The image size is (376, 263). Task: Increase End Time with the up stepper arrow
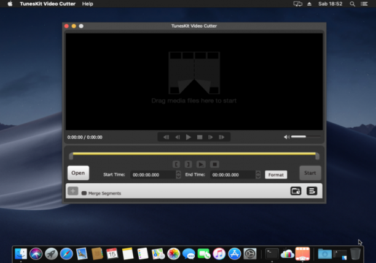click(x=258, y=172)
